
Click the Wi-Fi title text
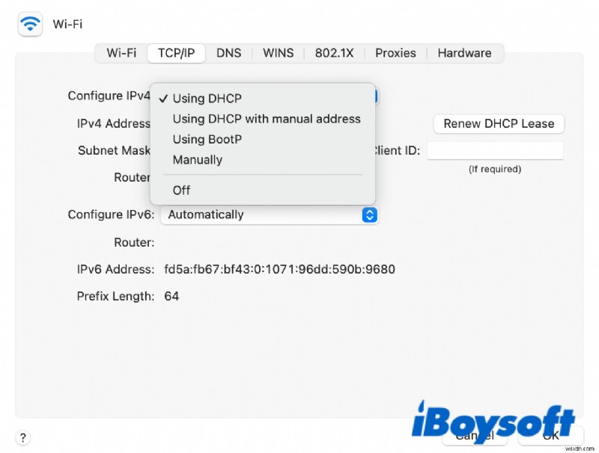pyautogui.click(x=67, y=24)
